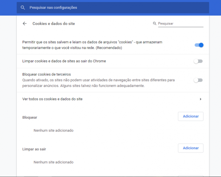The width and height of the screenshot is (221, 177).
Task: Click the 'Cookies e dados do site' page title
Action: (54, 23)
